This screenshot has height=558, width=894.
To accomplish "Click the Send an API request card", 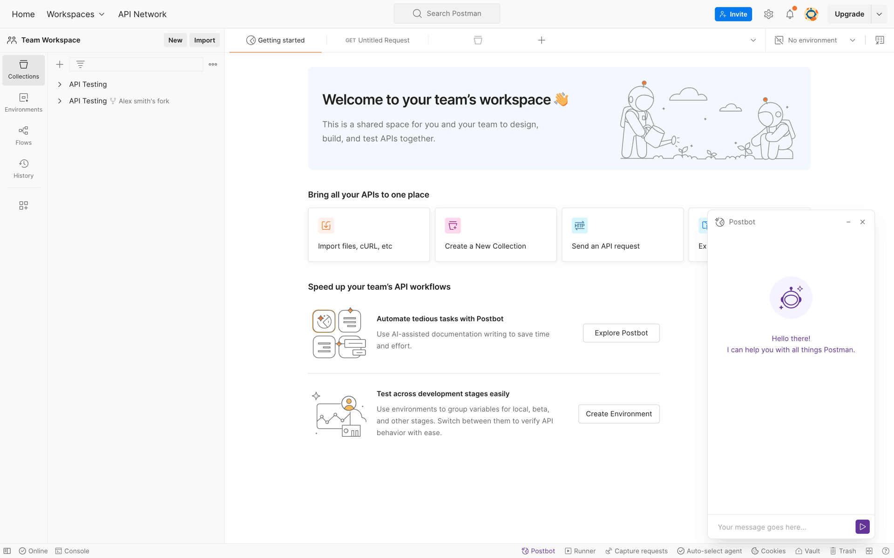I will [x=623, y=234].
